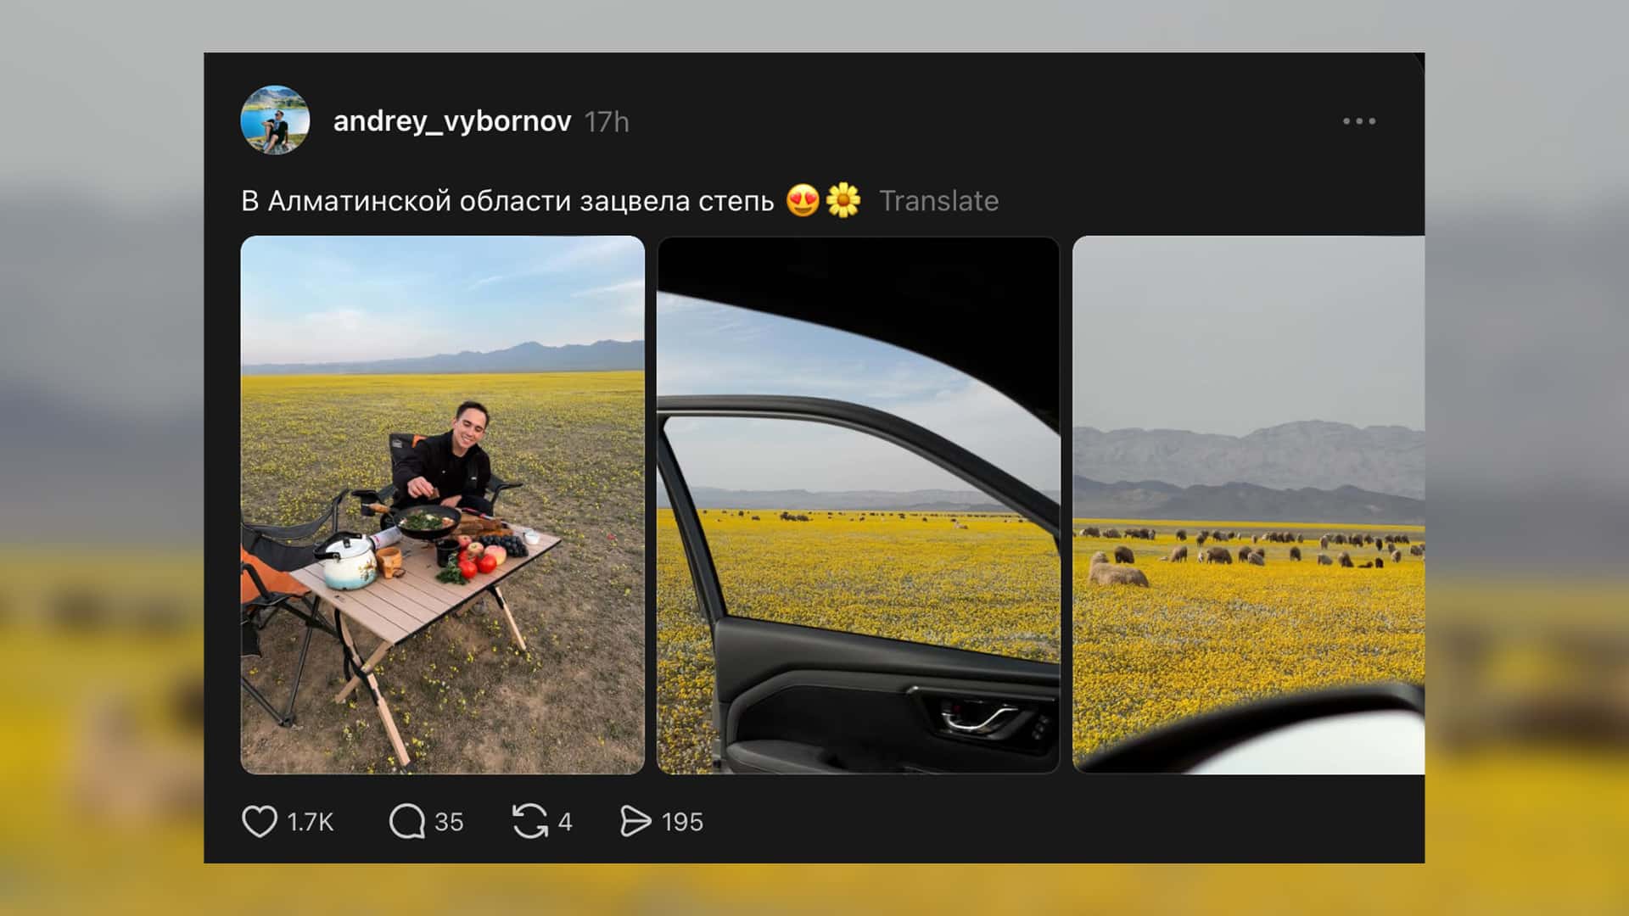Click the caption word 'Алматинской'
The image size is (1629, 916).
(x=360, y=201)
